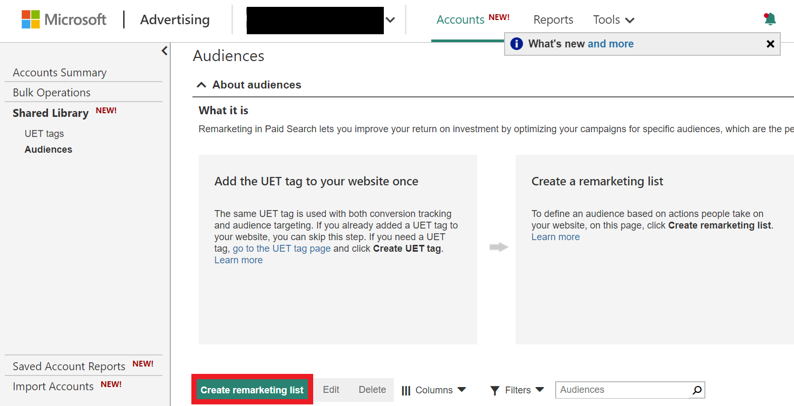Go to Accounts Summary
Screen dimensions: 794x406
(60, 73)
